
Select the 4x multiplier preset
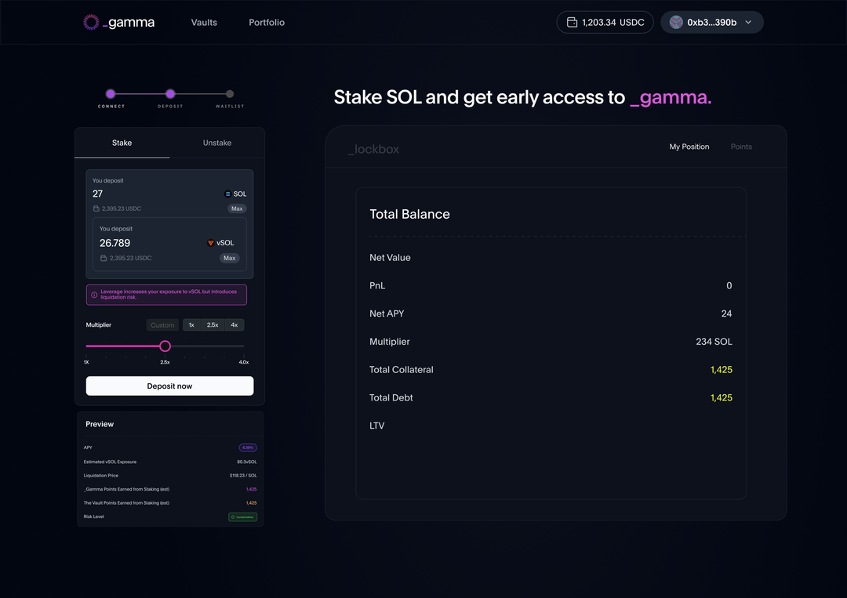234,325
